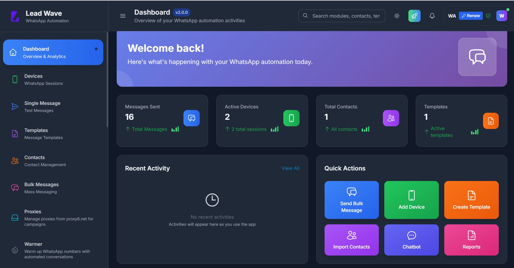514x268 pixels.
Task: Click Send Bulk Message quick action
Action: 351,200
